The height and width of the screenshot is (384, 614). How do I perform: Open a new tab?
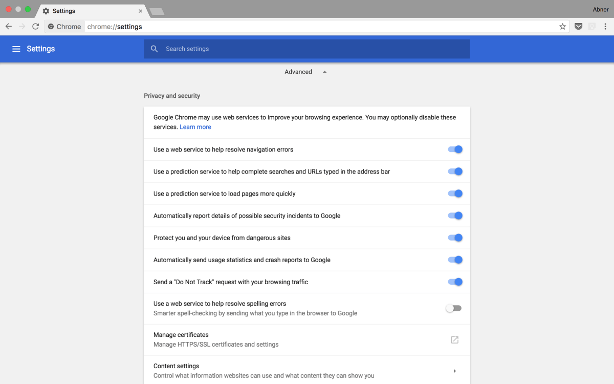coord(157,11)
